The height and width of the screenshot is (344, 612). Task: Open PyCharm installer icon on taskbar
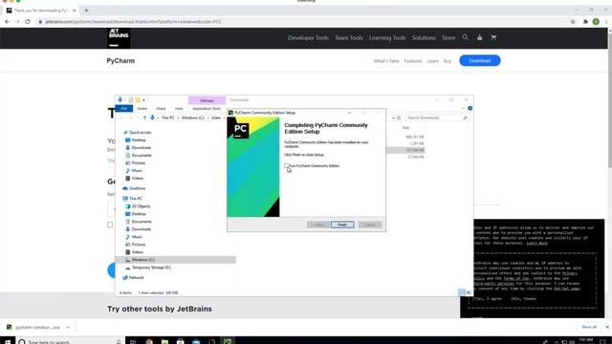pos(228,342)
